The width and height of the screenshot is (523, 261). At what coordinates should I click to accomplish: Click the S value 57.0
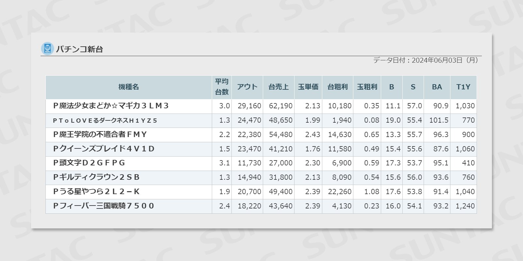point(414,106)
